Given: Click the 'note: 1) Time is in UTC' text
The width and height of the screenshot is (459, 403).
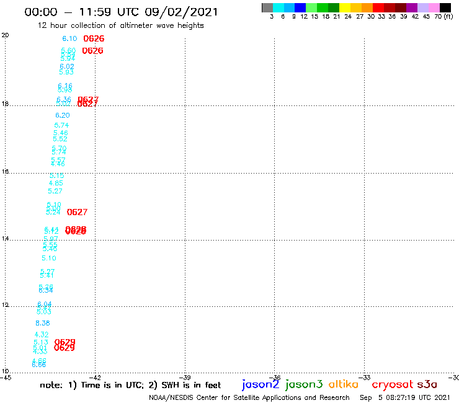Looking at the screenshot, I should click(92, 385).
